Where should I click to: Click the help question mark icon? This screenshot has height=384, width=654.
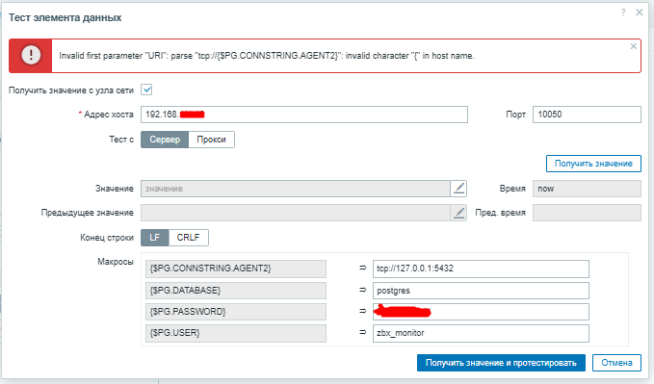click(623, 13)
